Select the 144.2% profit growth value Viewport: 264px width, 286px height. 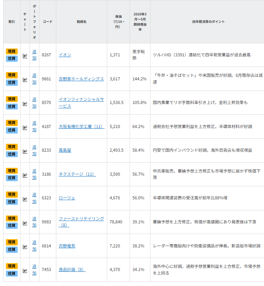click(x=139, y=79)
